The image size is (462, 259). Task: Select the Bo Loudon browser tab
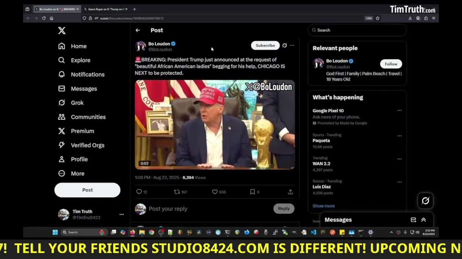[x=57, y=9]
